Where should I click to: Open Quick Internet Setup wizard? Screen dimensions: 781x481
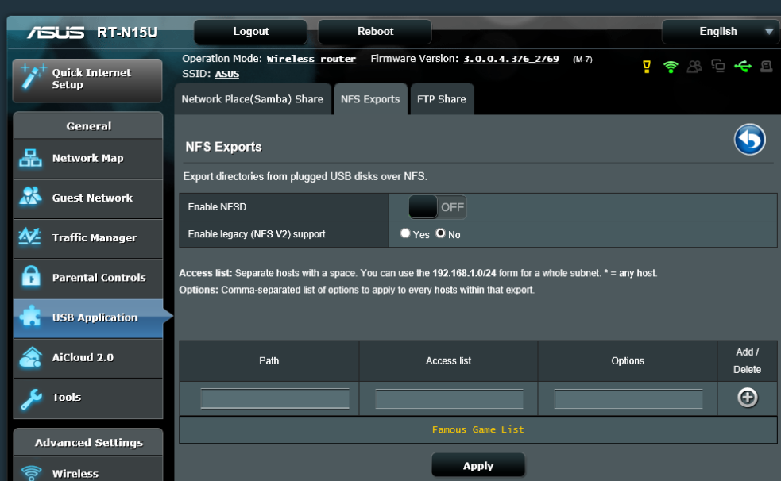[88, 79]
